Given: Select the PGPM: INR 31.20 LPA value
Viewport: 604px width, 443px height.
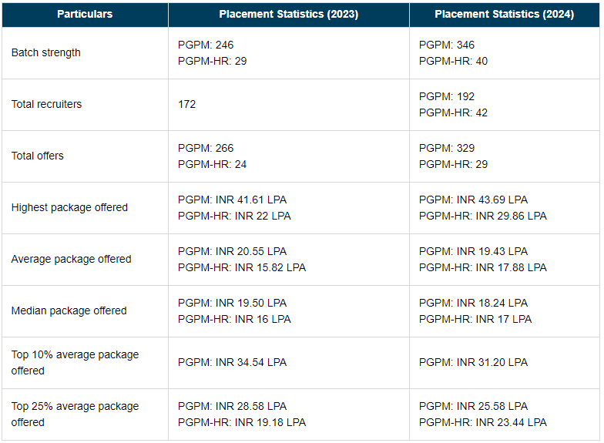Looking at the screenshot, I should click(x=473, y=363).
